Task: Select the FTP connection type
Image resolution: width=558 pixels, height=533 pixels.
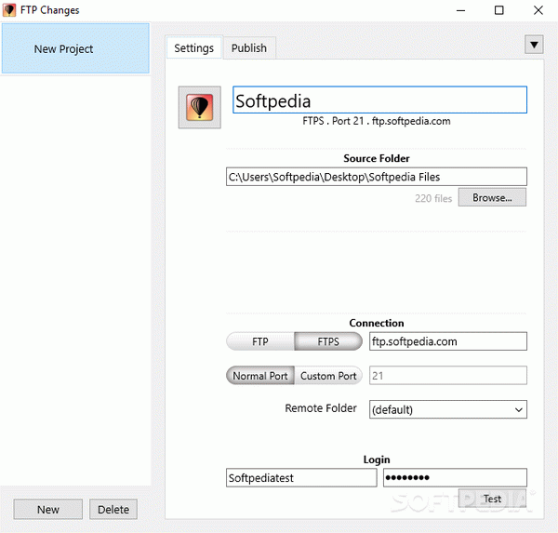Action: pos(260,341)
